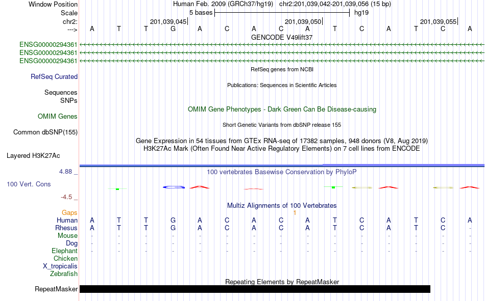
Task: Click the 201,039,055 position marker
Action: (x=439, y=21)
